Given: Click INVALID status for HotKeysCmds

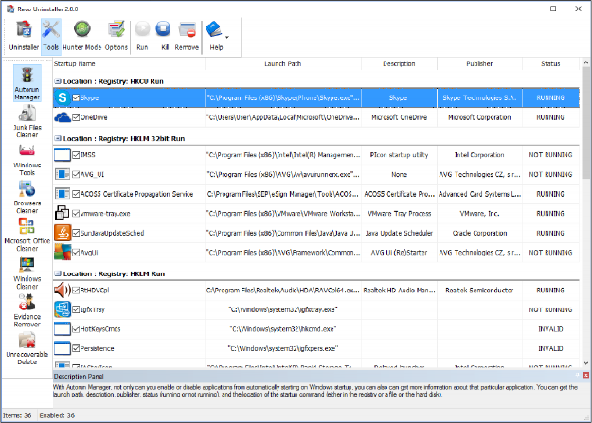Looking at the screenshot, I should coord(550,329).
